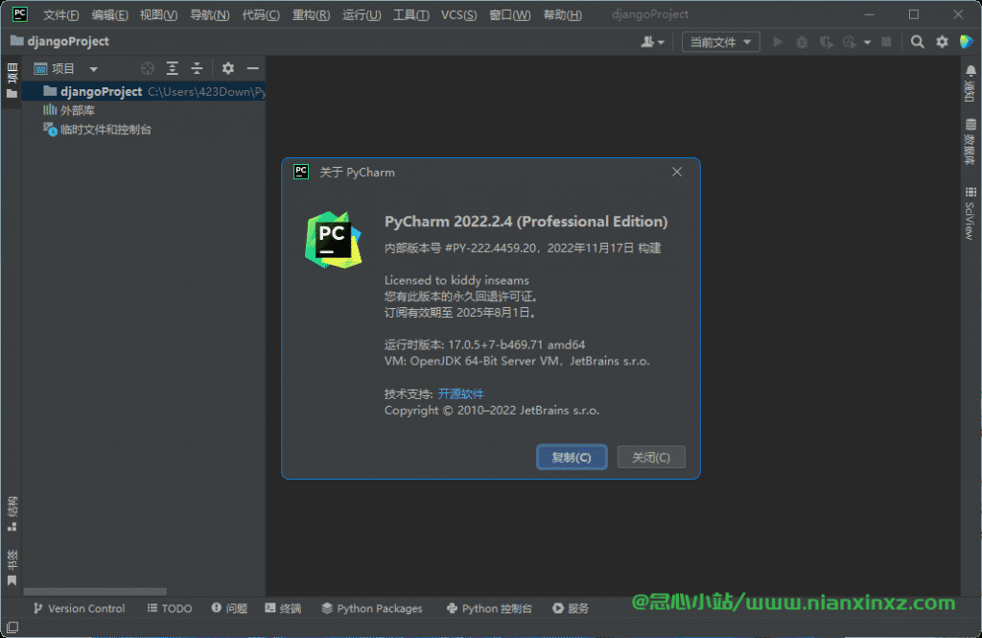Open the Tools (工具) menu

pos(410,14)
